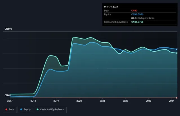The height and width of the screenshot is (116, 180).
Task: Click the blue Equity endpoint marker on chart
Action: tap(177, 49)
